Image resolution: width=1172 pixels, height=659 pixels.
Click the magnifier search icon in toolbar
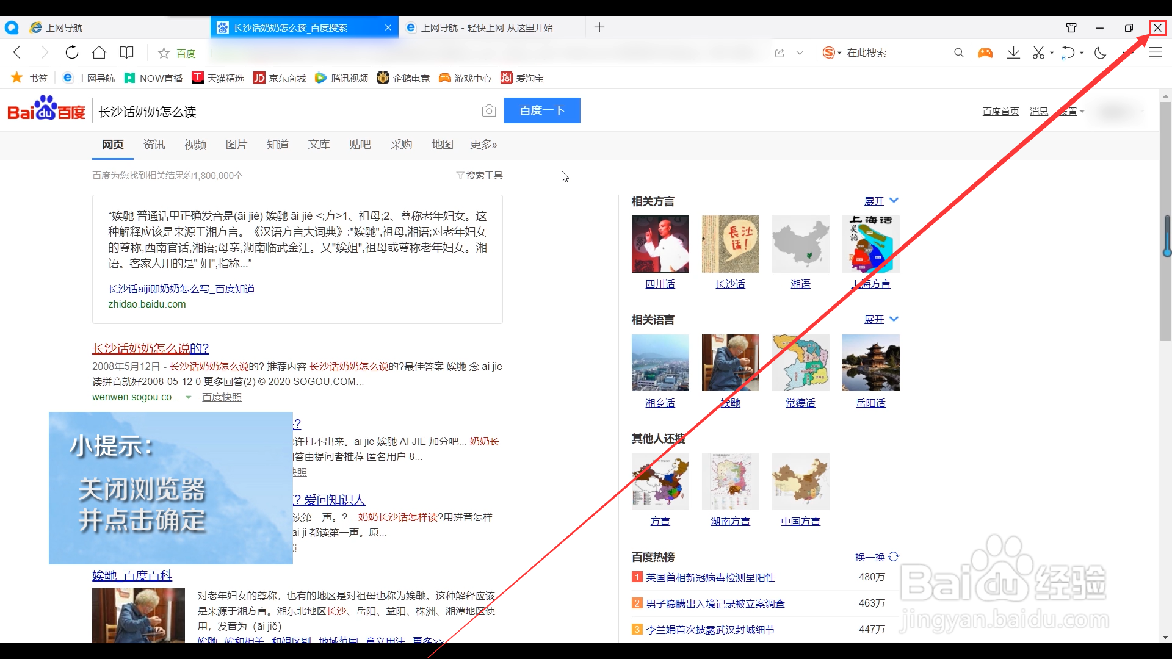(959, 52)
